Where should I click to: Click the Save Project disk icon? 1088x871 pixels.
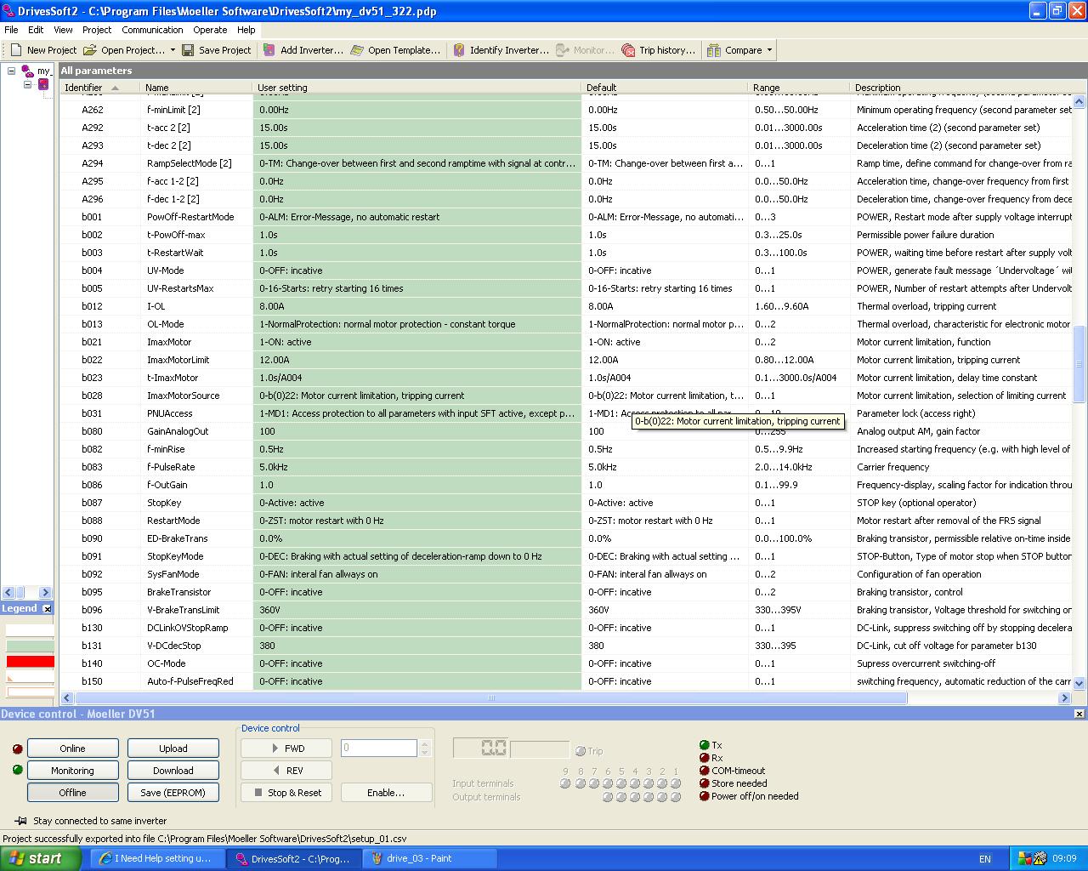pyautogui.click(x=188, y=50)
